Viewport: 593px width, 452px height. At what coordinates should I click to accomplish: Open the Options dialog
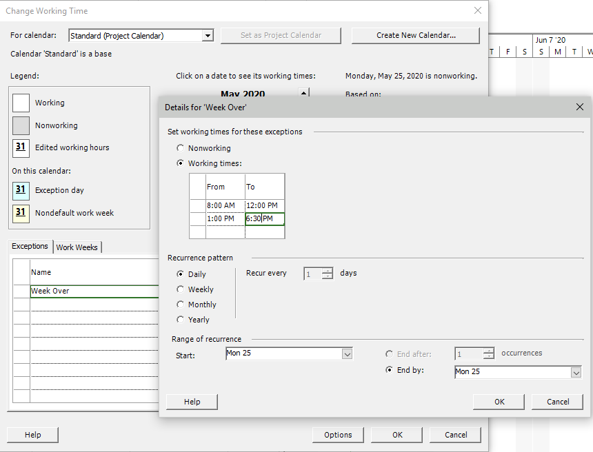click(338, 435)
